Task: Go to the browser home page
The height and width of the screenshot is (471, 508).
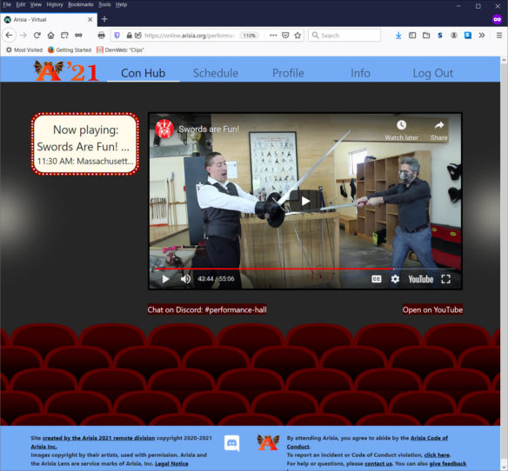Action: tap(50, 36)
